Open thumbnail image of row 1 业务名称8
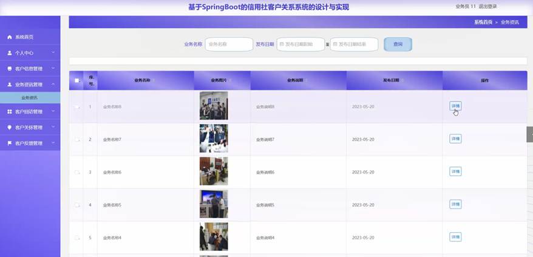Screen dimensions: 533x257 [214, 106]
